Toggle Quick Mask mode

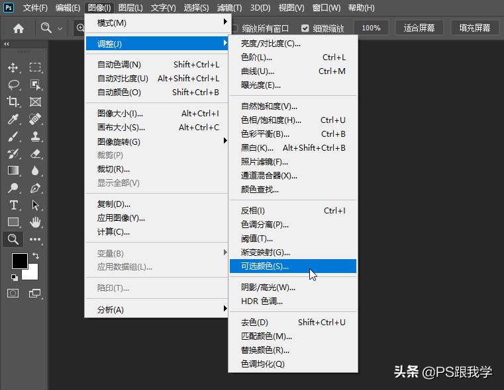click(13, 293)
